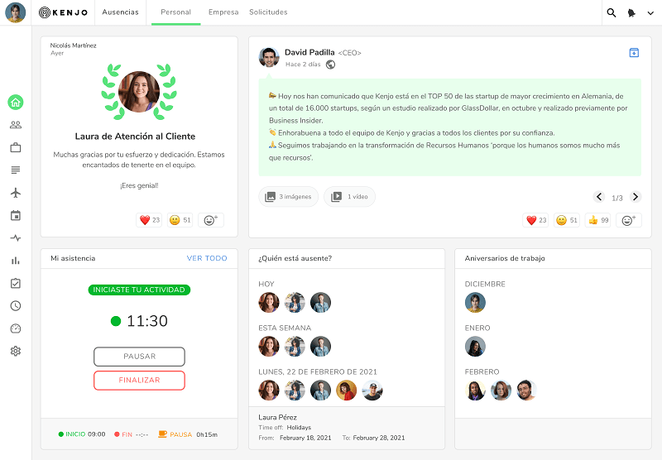Open the calendar icon in the sidebar
Viewport: 662px width, 460px height.
click(x=16, y=216)
